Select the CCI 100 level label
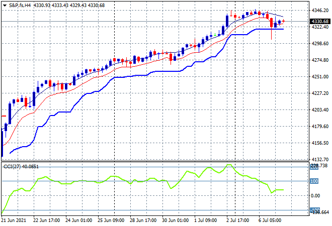The height and width of the screenshot is (226, 332). (314, 181)
